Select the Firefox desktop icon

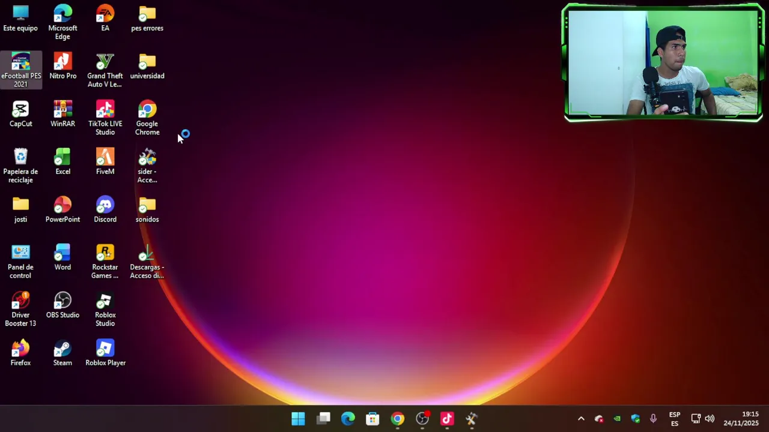pos(20,353)
